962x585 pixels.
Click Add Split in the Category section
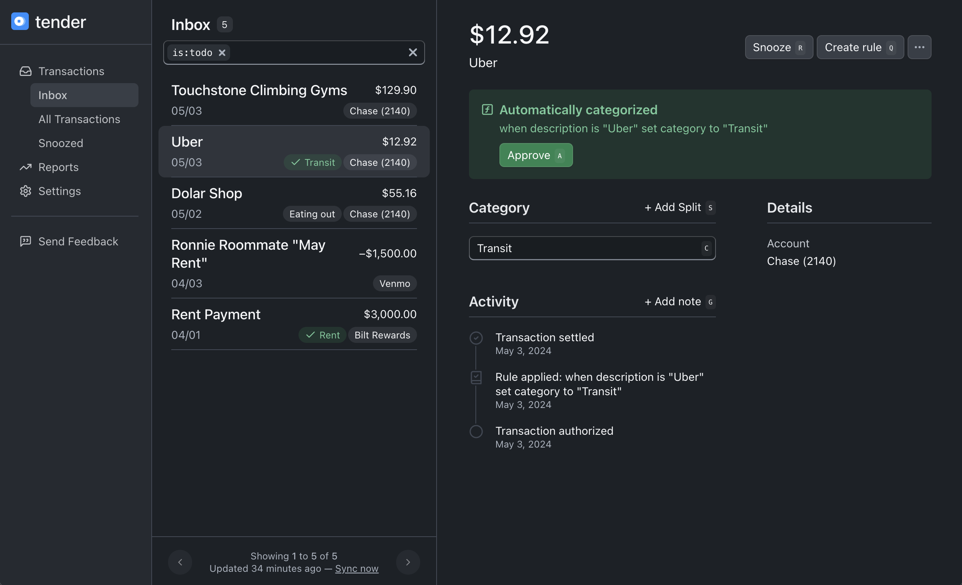tap(679, 207)
